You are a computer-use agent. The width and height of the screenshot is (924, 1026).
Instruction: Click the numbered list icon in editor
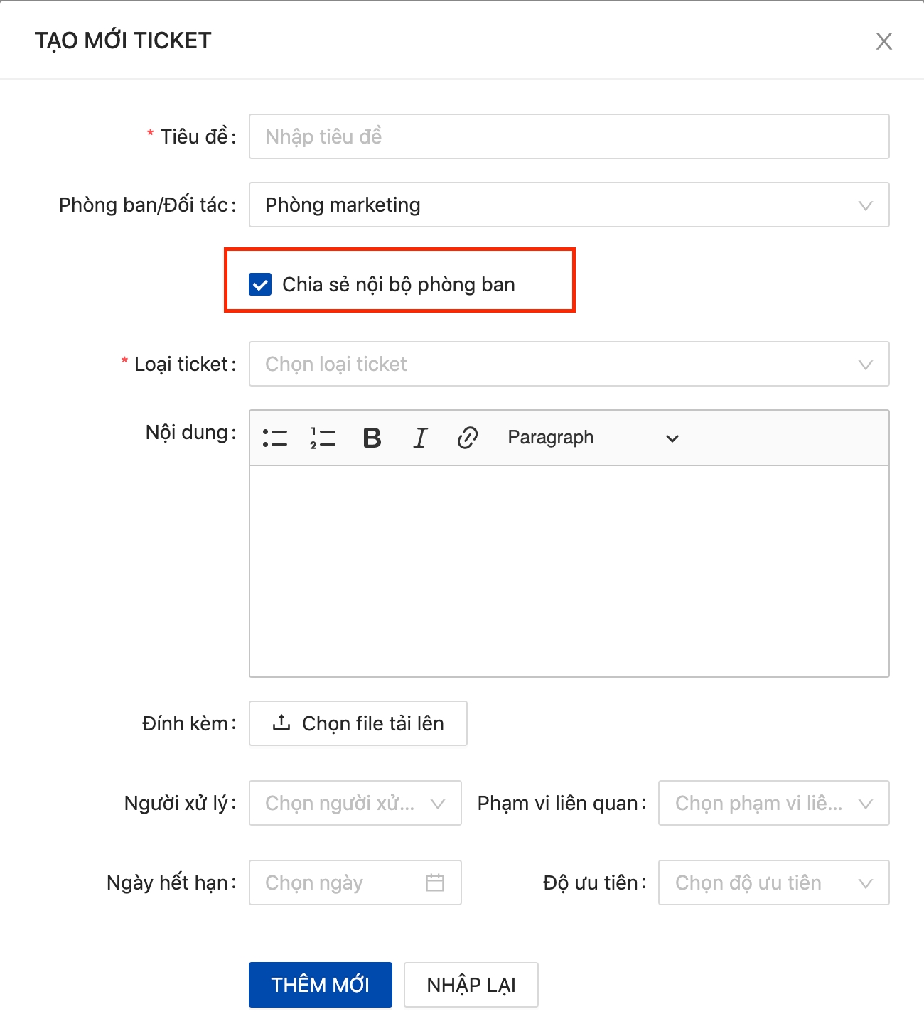click(323, 438)
